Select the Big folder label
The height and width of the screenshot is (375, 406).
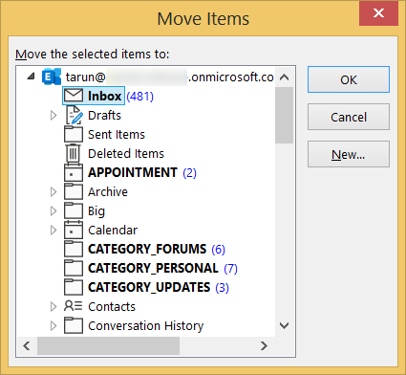point(96,211)
